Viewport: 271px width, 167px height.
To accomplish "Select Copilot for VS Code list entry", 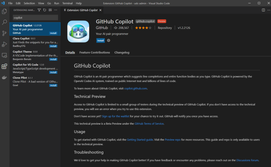I will 35,69.
